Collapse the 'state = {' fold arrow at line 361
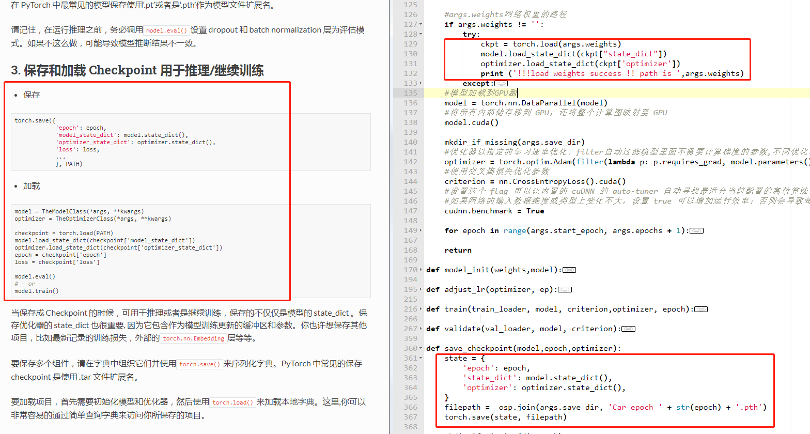The height and width of the screenshot is (434, 810). (421, 358)
